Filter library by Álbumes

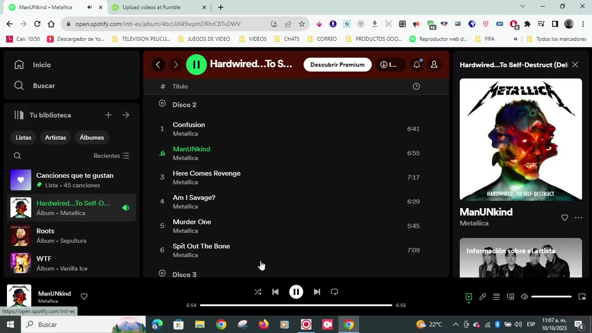click(x=92, y=137)
